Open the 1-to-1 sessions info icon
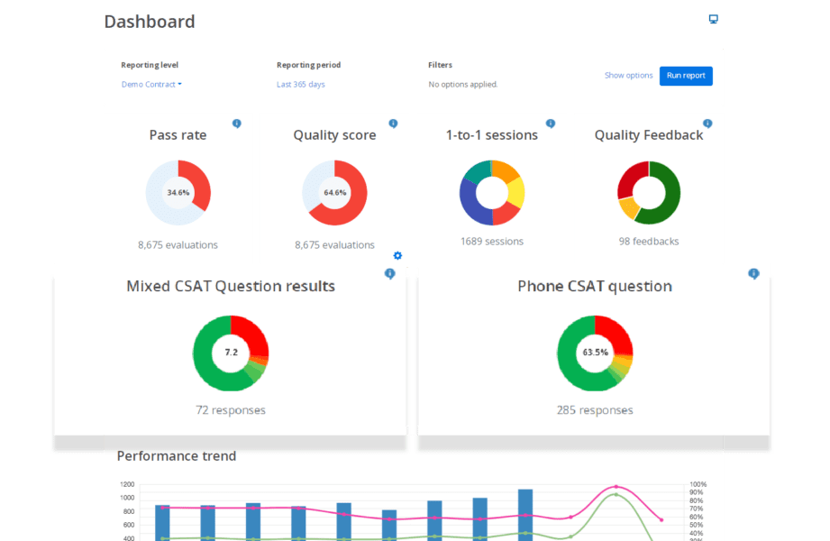 550,124
